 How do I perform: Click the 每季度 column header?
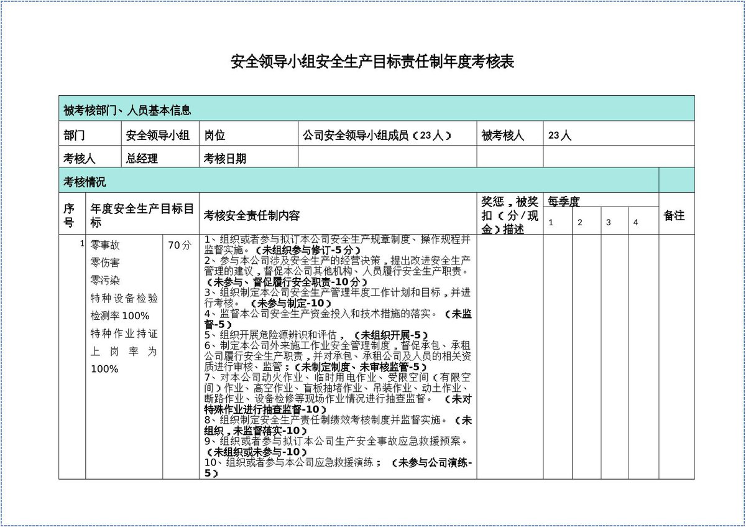click(x=601, y=200)
